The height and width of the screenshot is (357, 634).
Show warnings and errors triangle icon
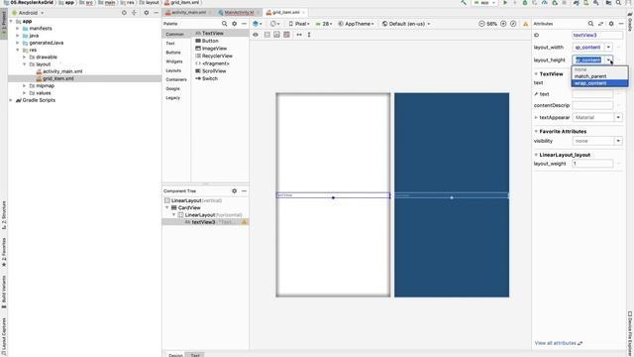pyautogui.click(x=526, y=24)
